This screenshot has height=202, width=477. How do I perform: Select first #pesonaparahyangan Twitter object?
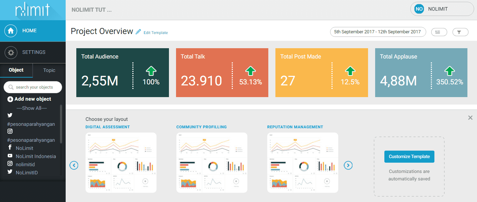[x=31, y=124]
